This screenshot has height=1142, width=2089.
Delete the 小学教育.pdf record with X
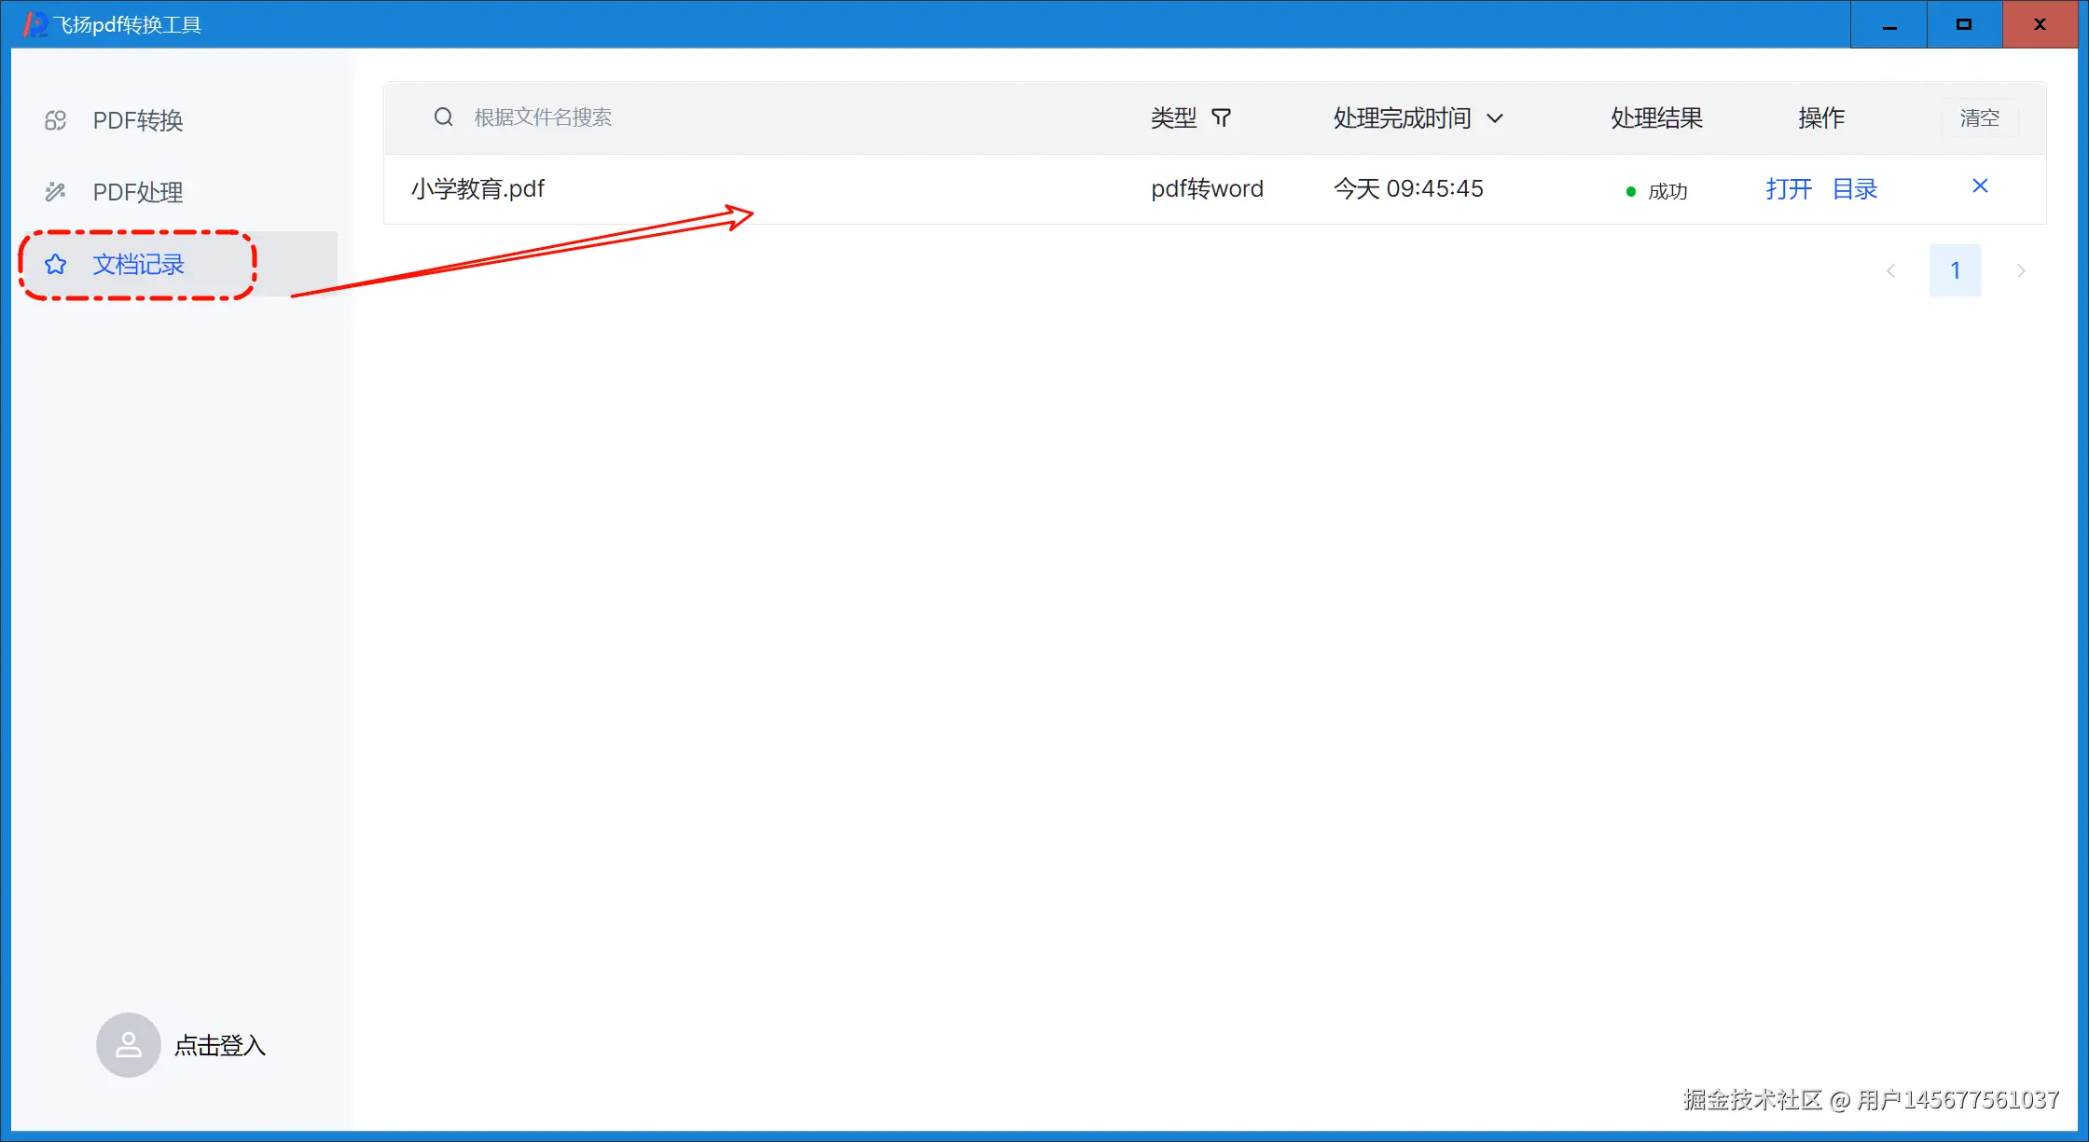pos(1980,186)
